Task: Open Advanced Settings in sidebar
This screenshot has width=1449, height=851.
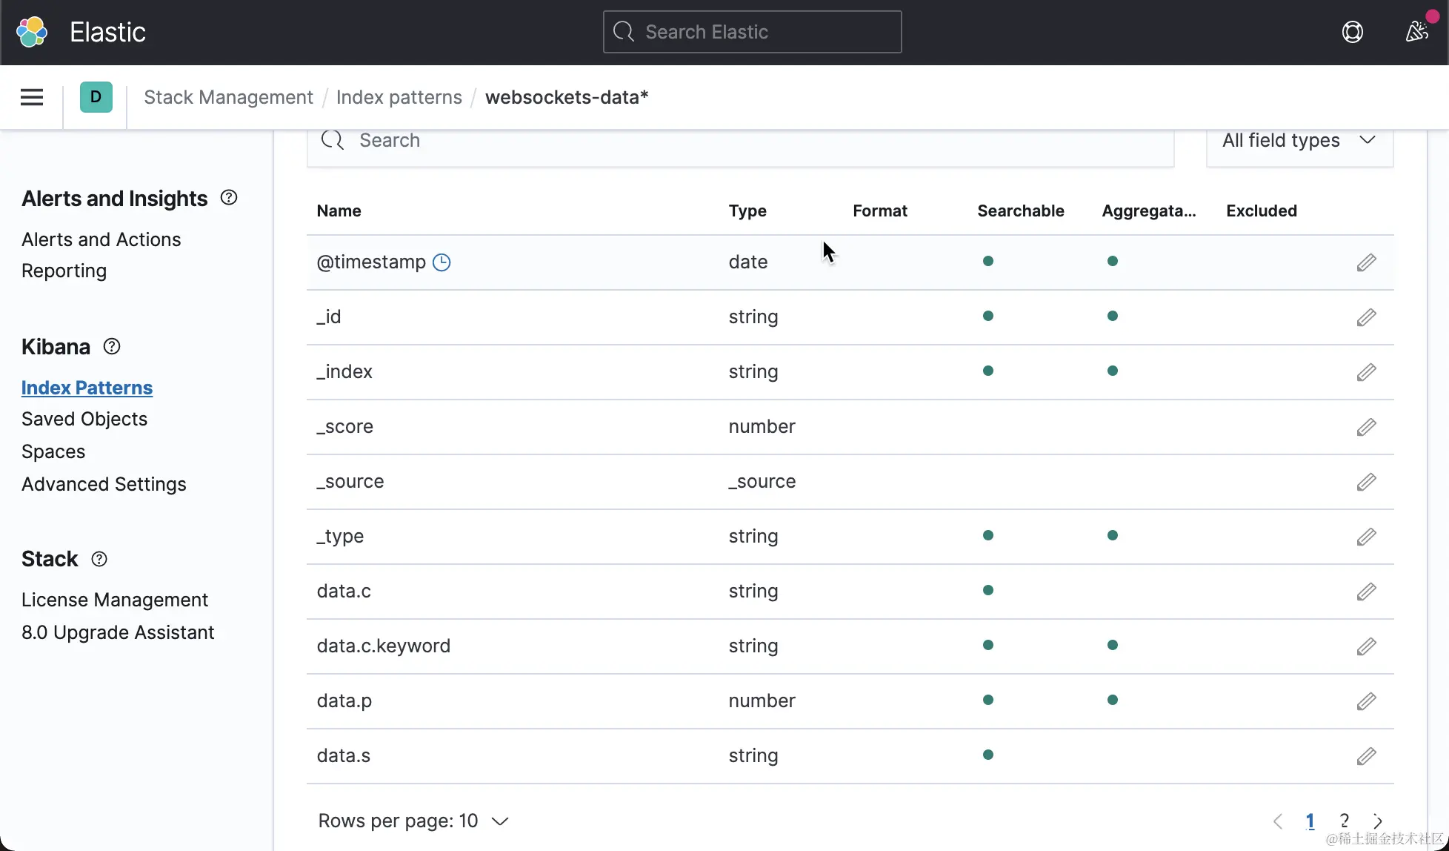Action: click(104, 484)
